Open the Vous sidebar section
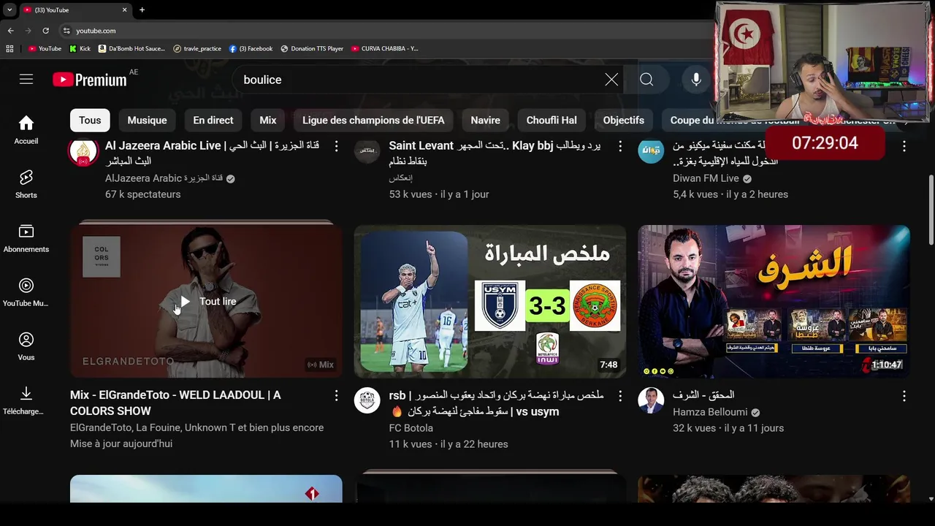Image resolution: width=935 pixels, height=526 pixels. click(26, 346)
